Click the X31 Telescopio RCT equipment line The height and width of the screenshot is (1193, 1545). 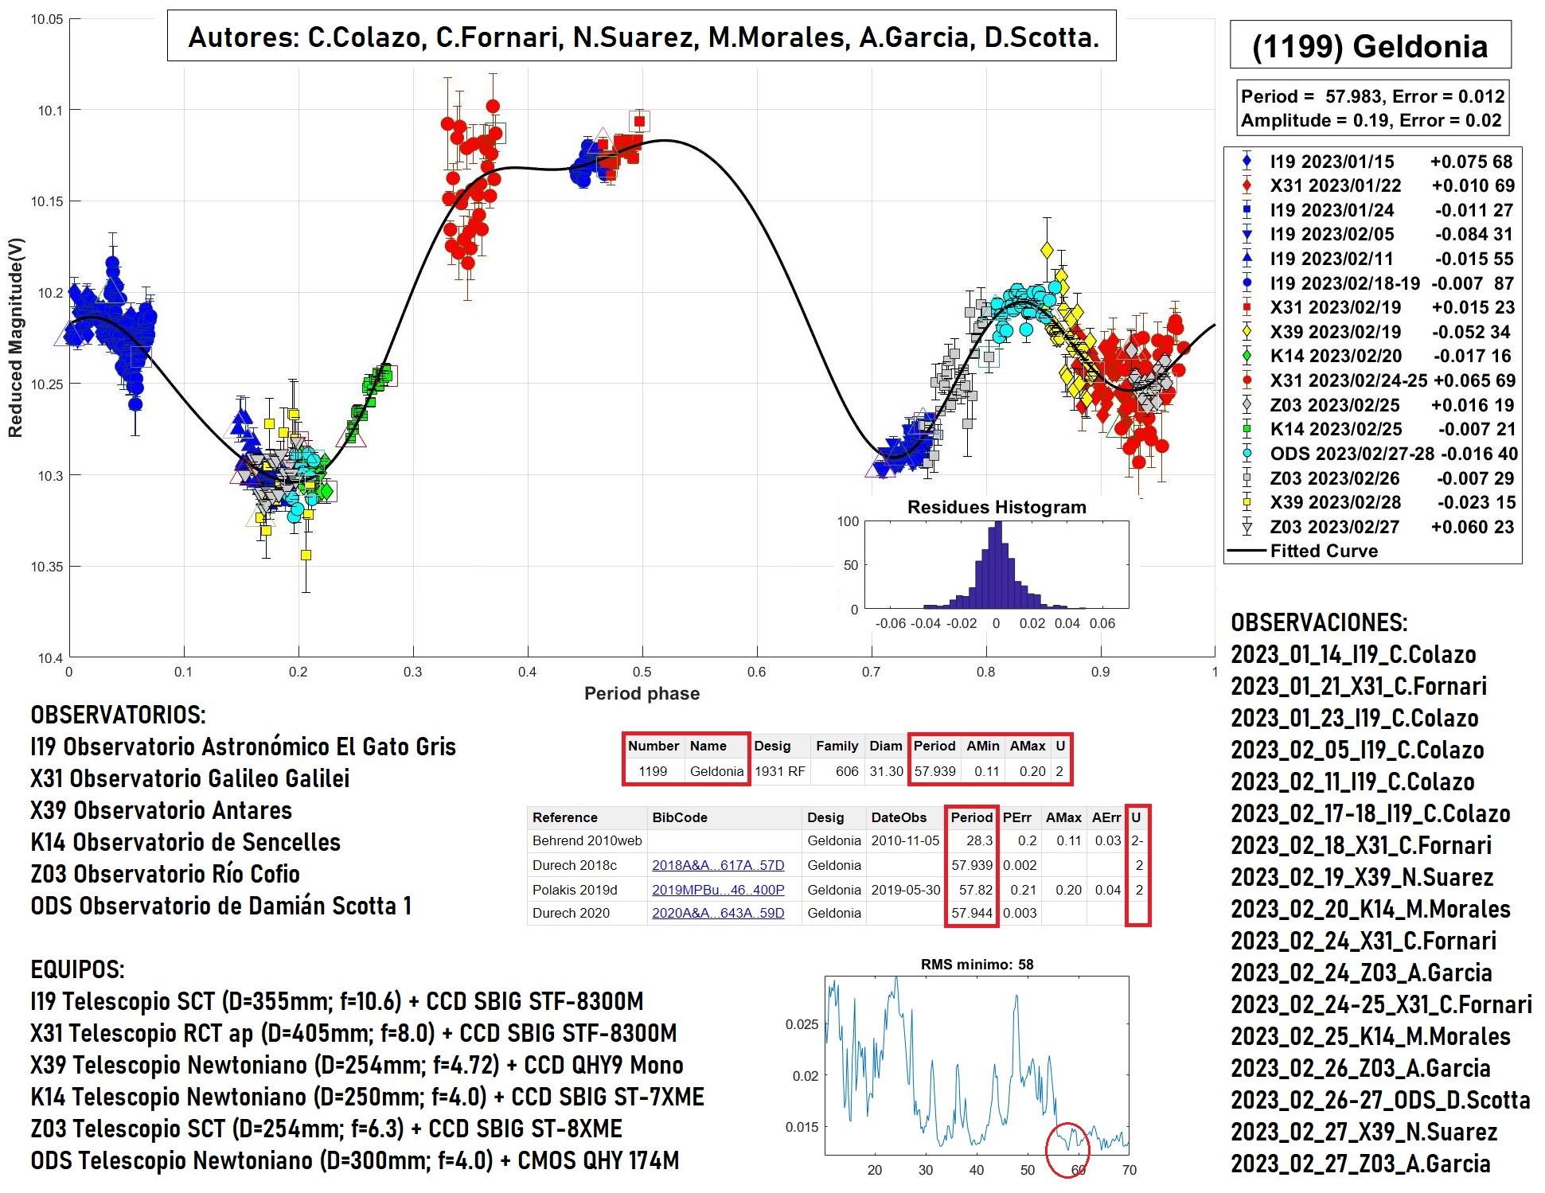[354, 1033]
